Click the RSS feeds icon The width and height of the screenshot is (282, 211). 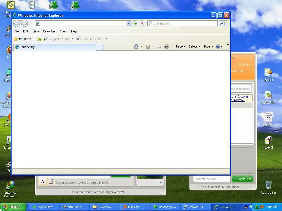click(x=148, y=47)
